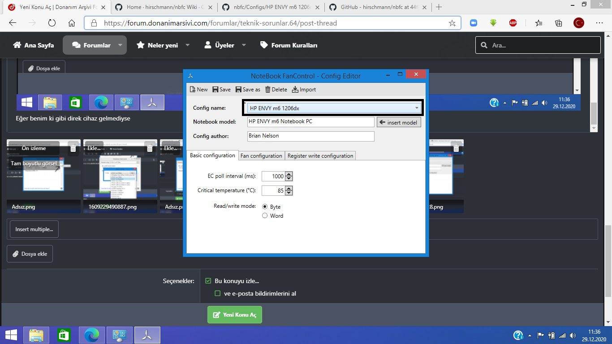
Task: Click the Insert multiple... button
Action: (34, 229)
